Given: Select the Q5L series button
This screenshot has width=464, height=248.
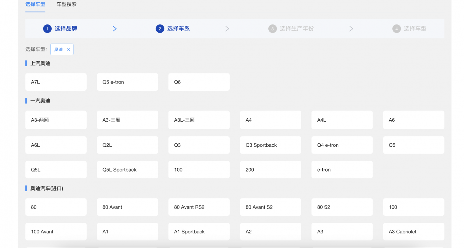Looking at the screenshot, I should click(x=56, y=170).
